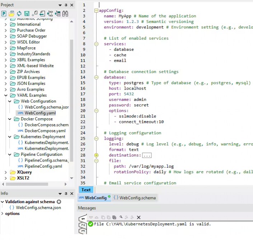Pin the Project panel with the pushpin icon
Image resolution: width=253 pixels, height=240 pixels.
pos(66,5)
